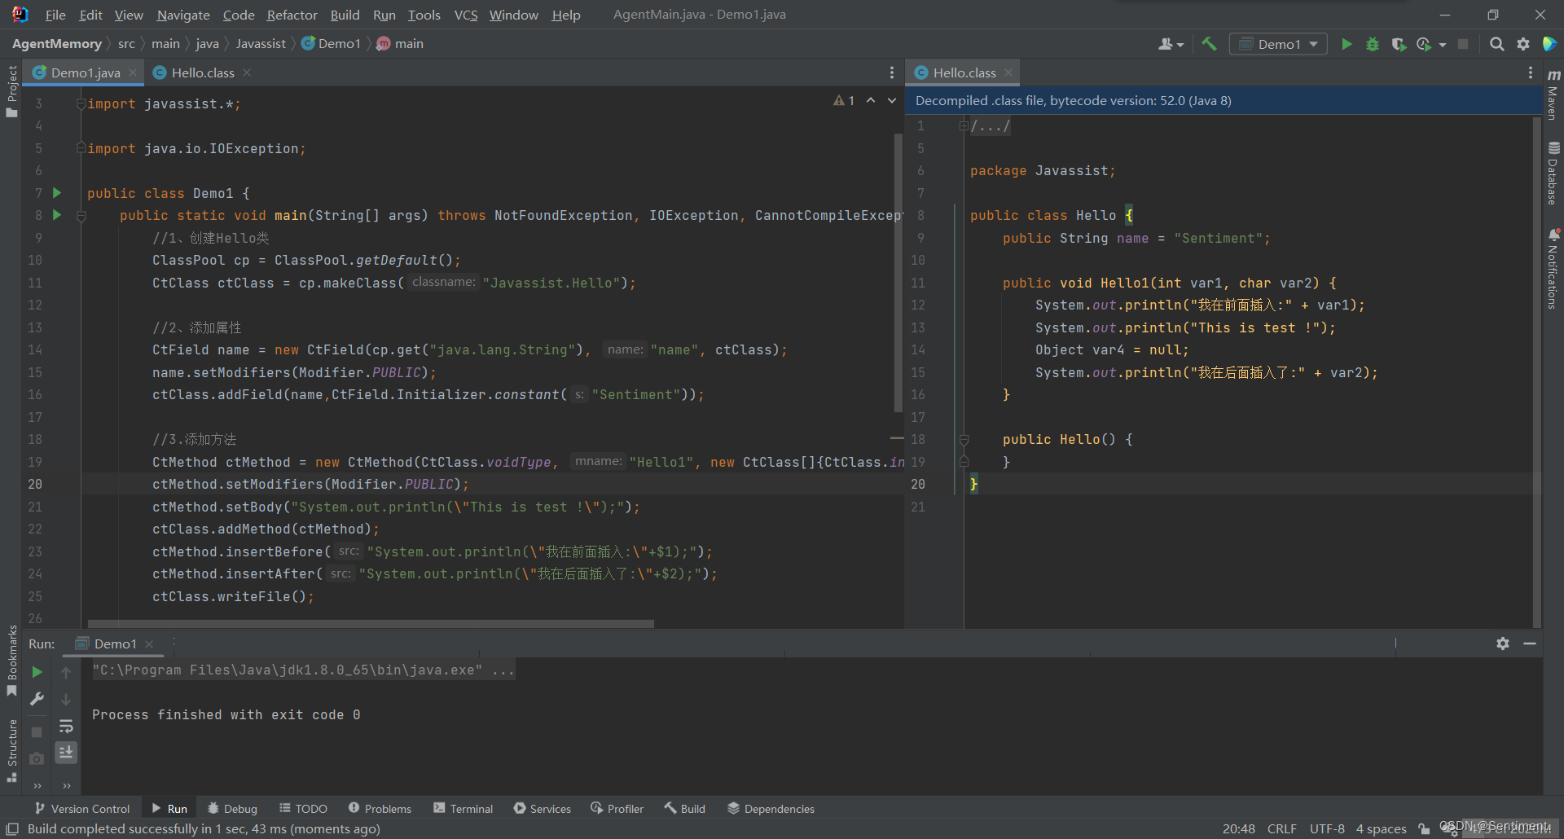
Task: Click the horizontal scrollbar of Demo1 editor
Action: [371, 624]
